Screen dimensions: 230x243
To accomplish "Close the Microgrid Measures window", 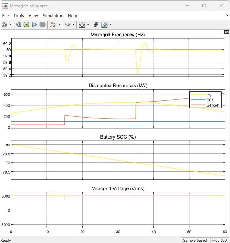I will coord(221,6).
